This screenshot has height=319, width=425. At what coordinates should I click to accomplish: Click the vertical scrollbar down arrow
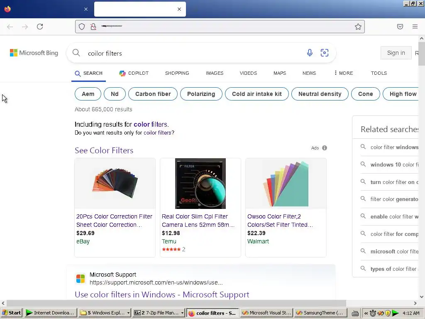tap(422, 297)
